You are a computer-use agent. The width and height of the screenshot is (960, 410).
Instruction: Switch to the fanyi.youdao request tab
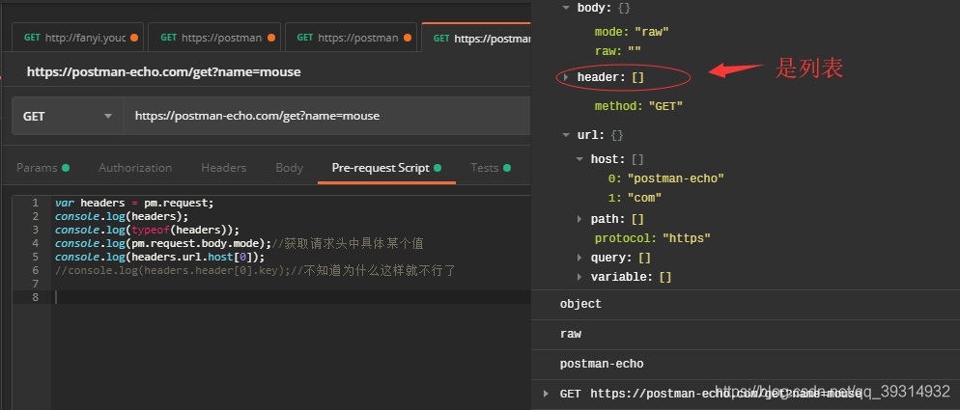pos(81,39)
